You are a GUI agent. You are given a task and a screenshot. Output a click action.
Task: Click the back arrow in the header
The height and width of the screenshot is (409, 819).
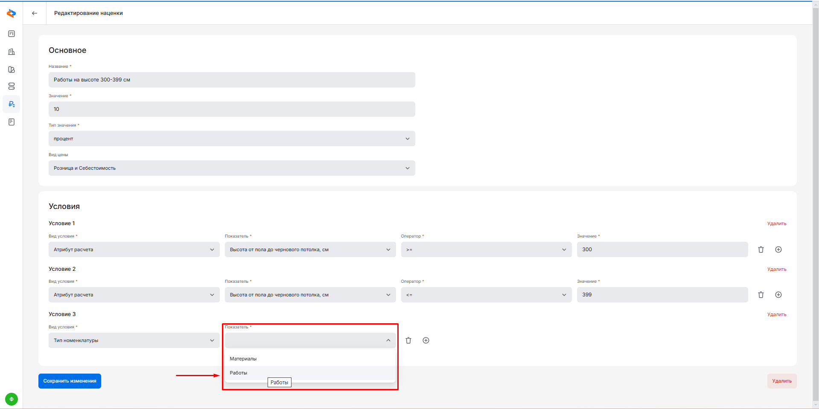pos(35,13)
